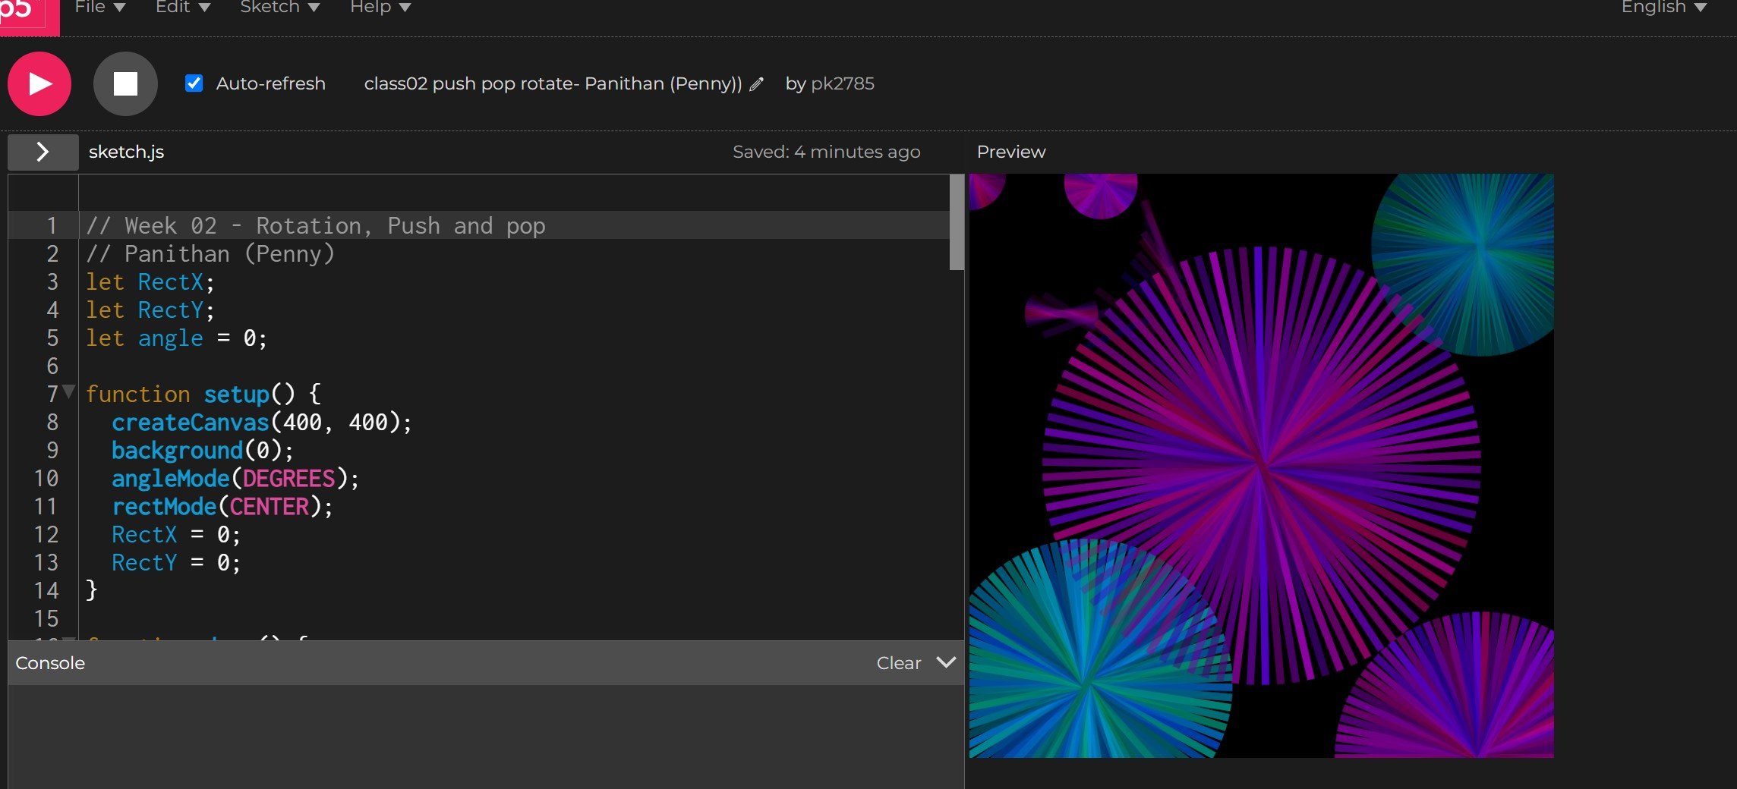Image resolution: width=1737 pixels, height=789 pixels.
Task: Open author pk2785 profile link
Action: 843,83
